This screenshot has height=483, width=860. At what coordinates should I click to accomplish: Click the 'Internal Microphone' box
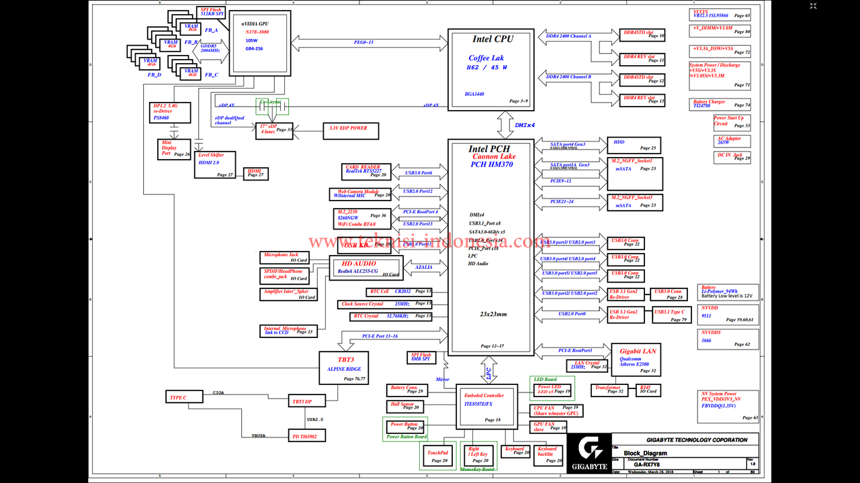point(289,330)
